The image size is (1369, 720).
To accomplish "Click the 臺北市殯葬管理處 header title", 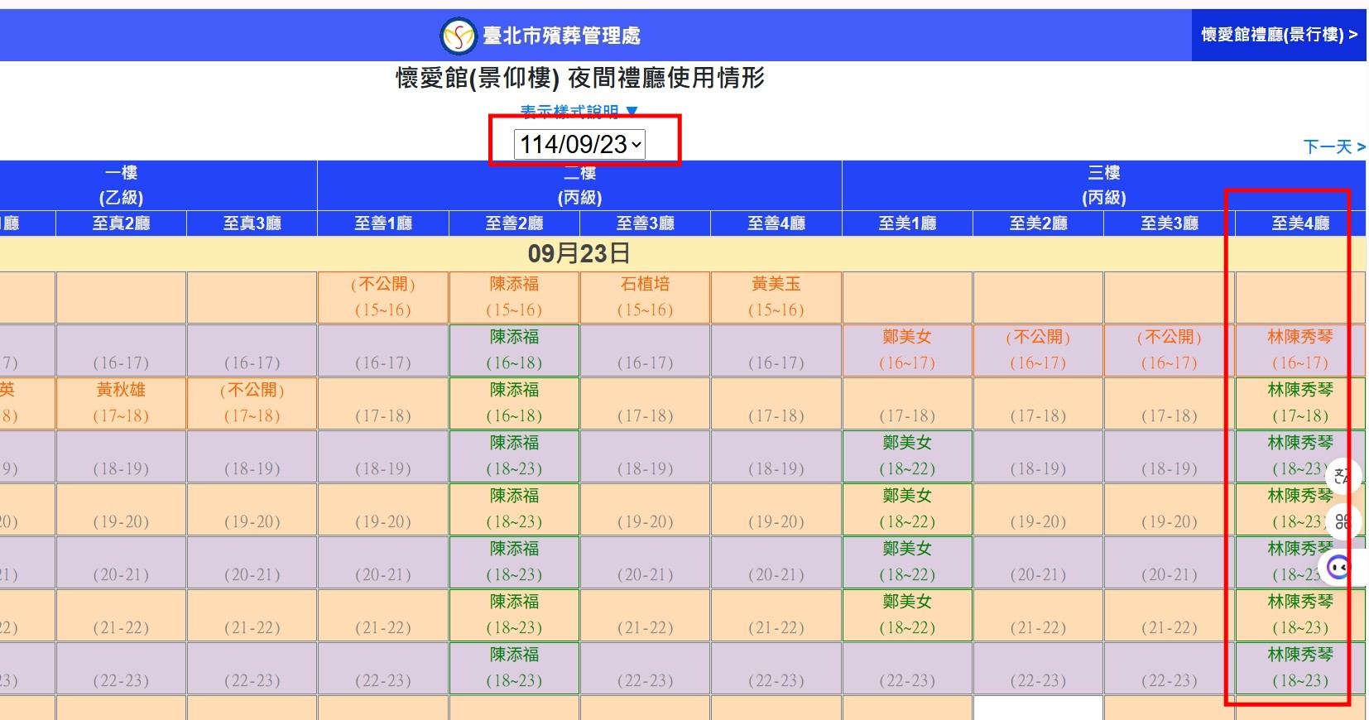I will pyautogui.click(x=561, y=36).
